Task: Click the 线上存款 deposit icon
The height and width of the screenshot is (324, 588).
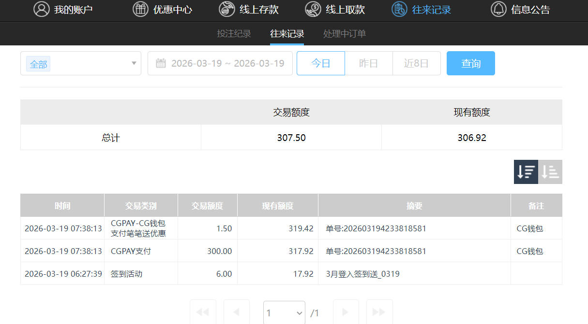Action: [x=226, y=9]
